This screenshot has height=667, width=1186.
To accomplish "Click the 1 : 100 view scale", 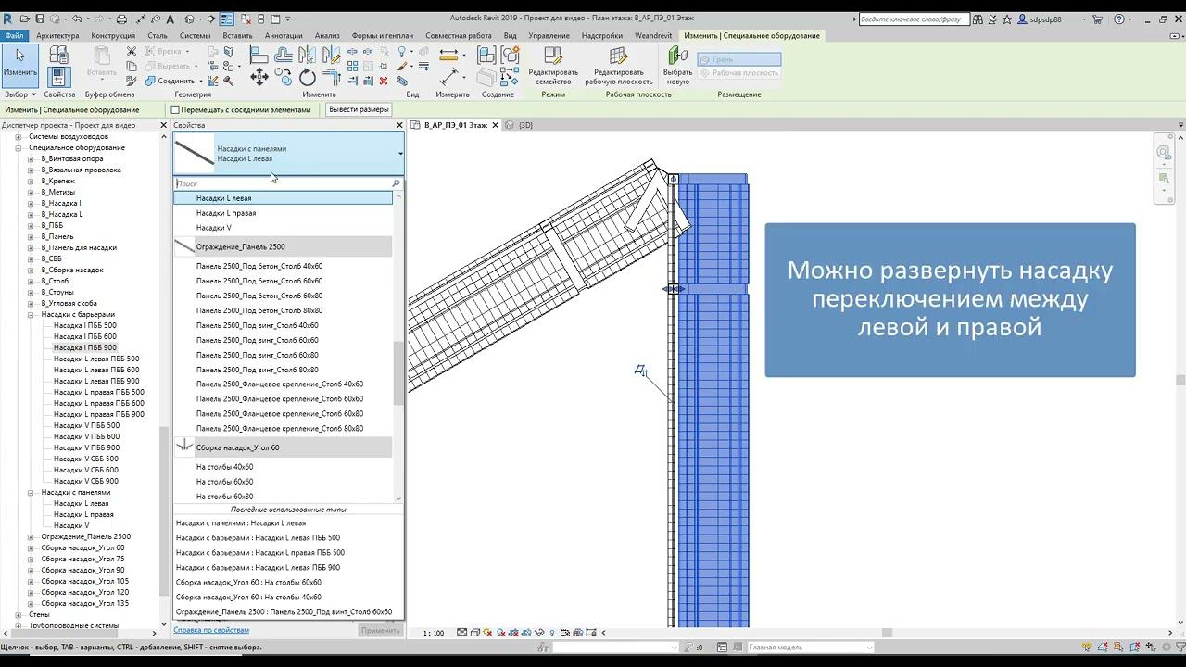I will point(434,633).
